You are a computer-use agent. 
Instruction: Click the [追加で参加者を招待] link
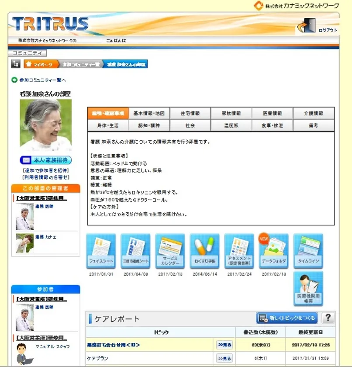(x=45, y=170)
